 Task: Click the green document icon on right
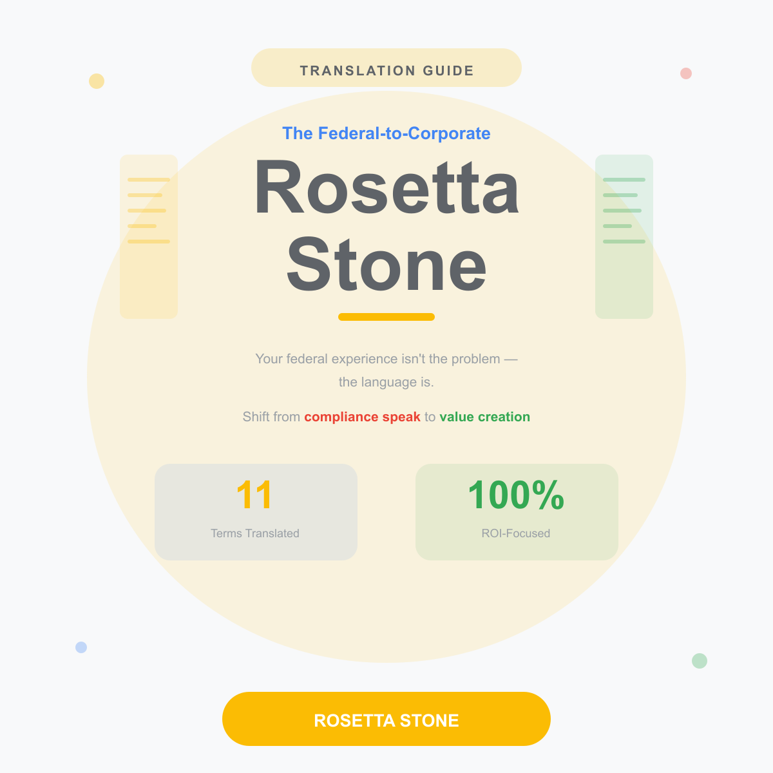pyautogui.click(x=624, y=236)
